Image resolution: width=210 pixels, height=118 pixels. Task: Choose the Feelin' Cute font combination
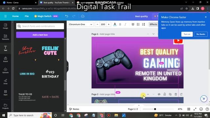pyautogui.click(x=50, y=50)
